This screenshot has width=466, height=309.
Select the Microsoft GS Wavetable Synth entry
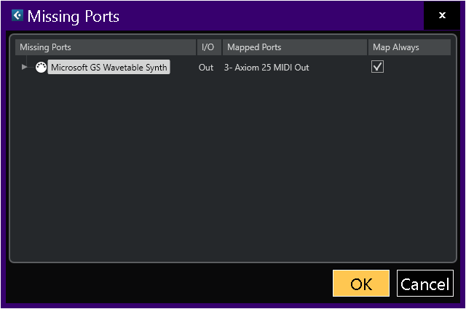coord(109,68)
